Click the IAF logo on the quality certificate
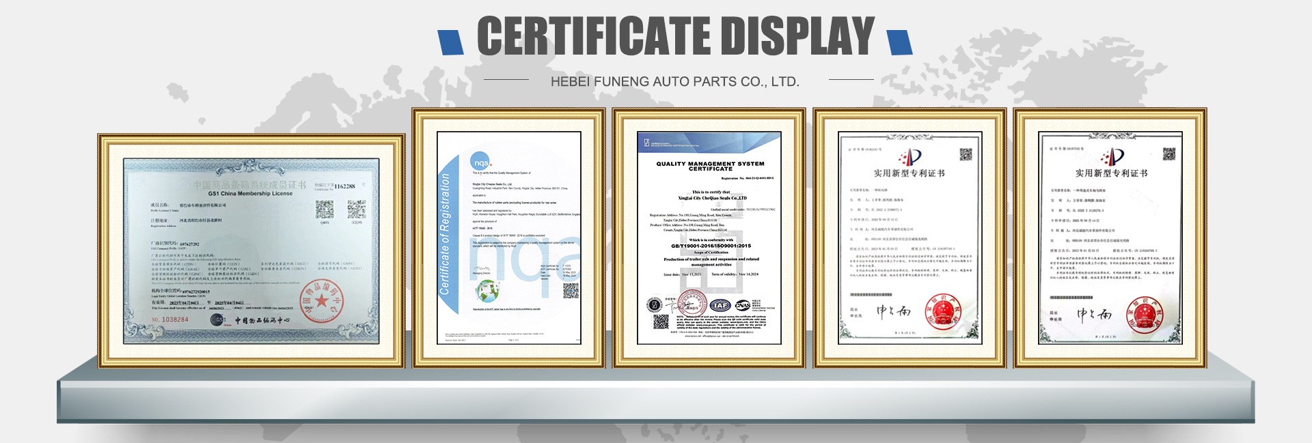This screenshot has width=1312, height=443. (x=720, y=306)
